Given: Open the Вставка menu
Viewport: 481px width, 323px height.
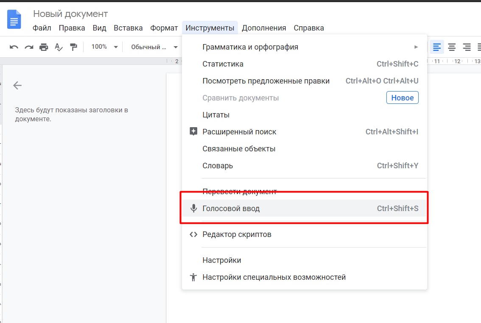Looking at the screenshot, I should point(128,28).
